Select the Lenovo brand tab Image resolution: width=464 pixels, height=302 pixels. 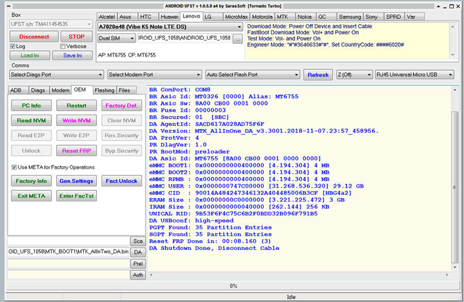(191, 16)
